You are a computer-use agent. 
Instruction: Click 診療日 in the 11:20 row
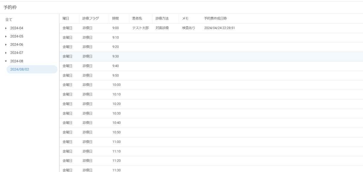pos(87,161)
